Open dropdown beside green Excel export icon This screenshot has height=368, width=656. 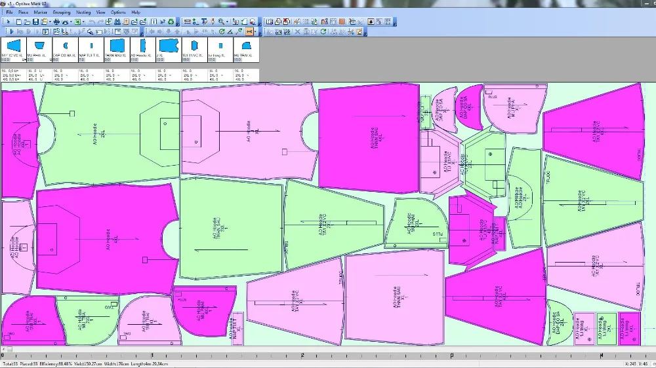click(83, 22)
